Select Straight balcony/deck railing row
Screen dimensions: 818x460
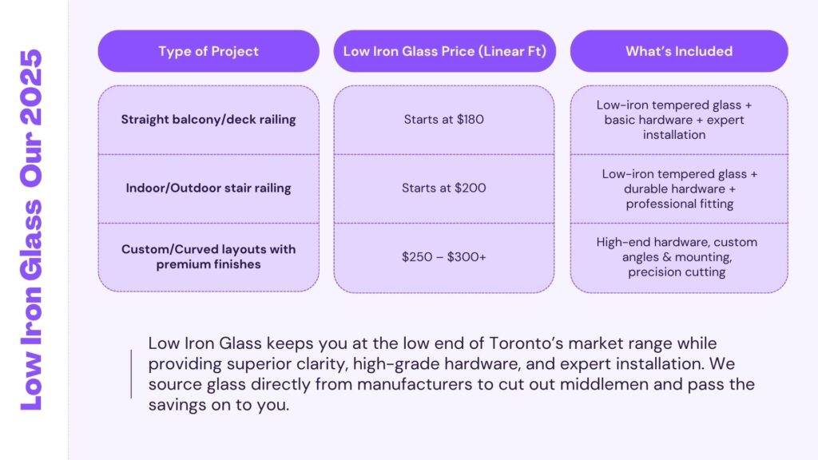click(208, 120)
